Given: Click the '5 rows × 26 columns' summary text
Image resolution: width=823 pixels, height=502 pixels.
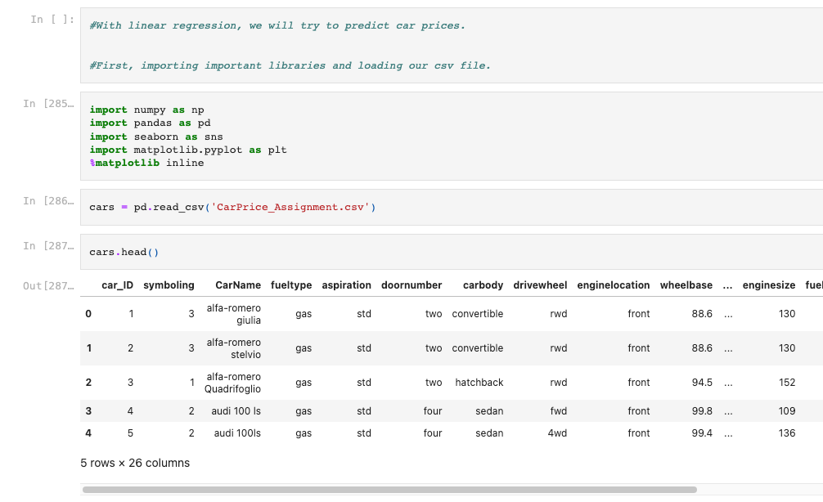Looking at the screenshot, I should click(134, 463).
